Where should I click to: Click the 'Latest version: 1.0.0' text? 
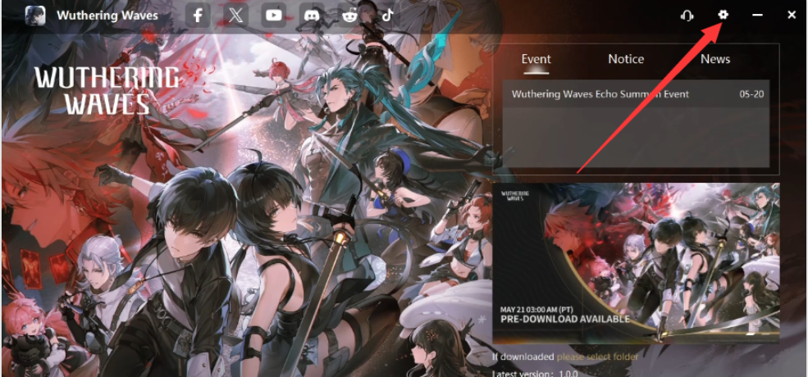coord(535,373)
